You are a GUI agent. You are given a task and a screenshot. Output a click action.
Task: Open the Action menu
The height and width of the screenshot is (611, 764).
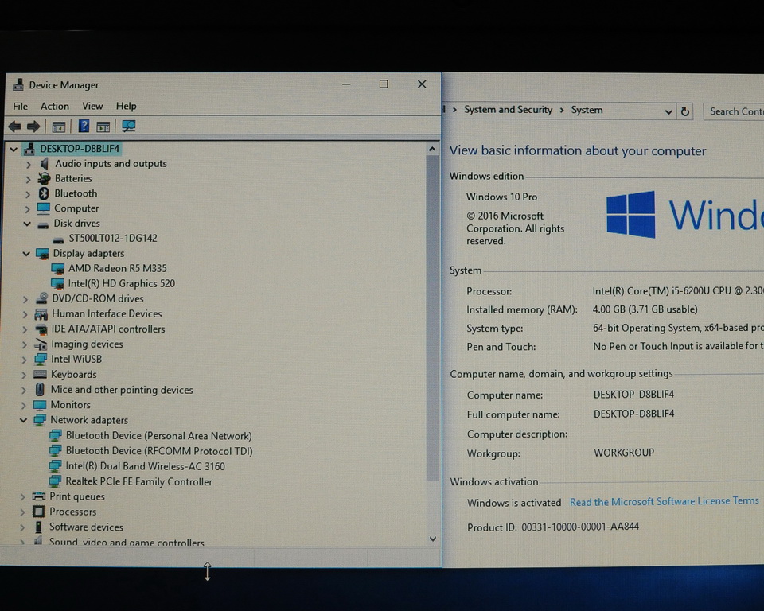55,106
